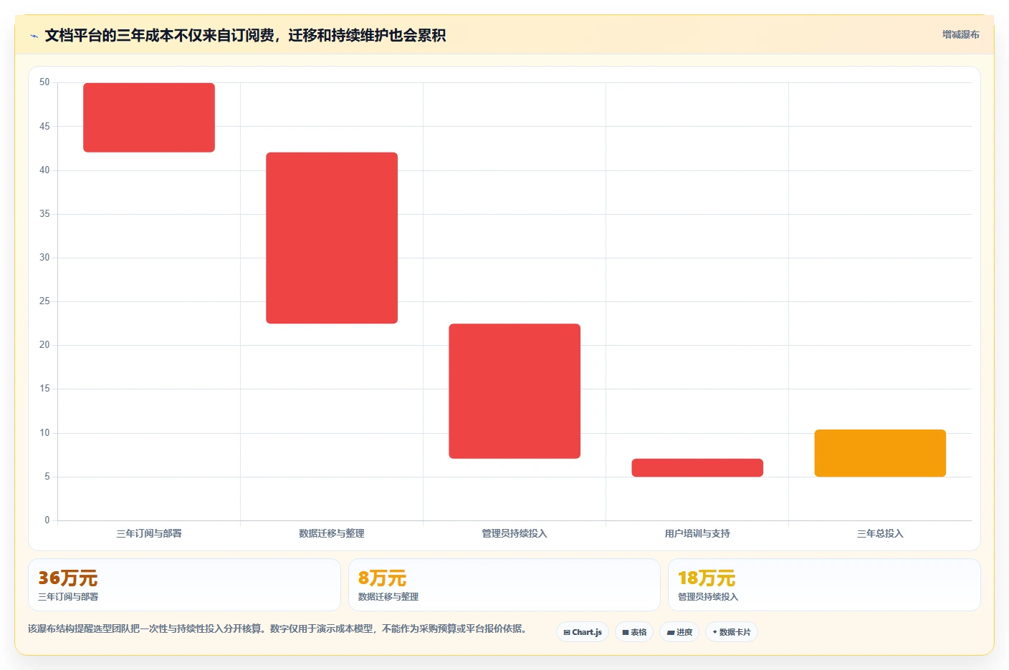Click the y-axis value 50

tap(44, 82)
